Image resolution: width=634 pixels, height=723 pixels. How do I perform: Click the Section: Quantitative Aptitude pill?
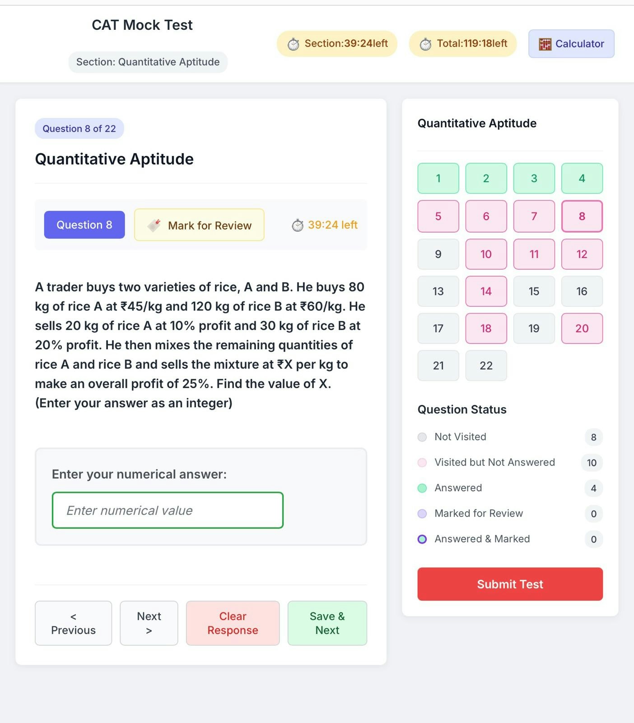tap(148, 62)
